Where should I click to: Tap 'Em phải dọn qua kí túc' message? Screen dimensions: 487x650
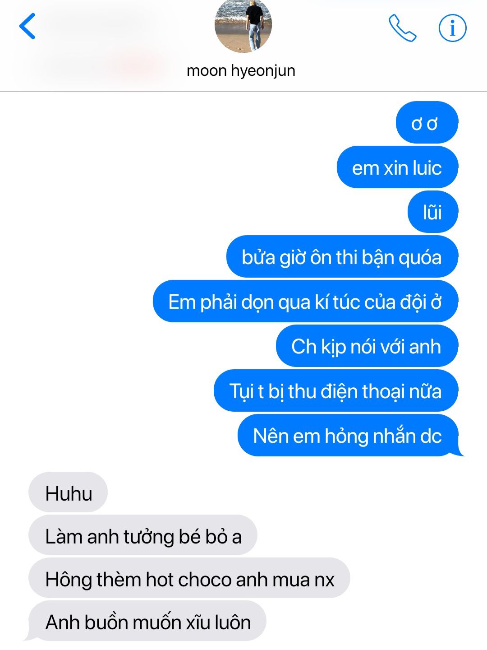306,302
